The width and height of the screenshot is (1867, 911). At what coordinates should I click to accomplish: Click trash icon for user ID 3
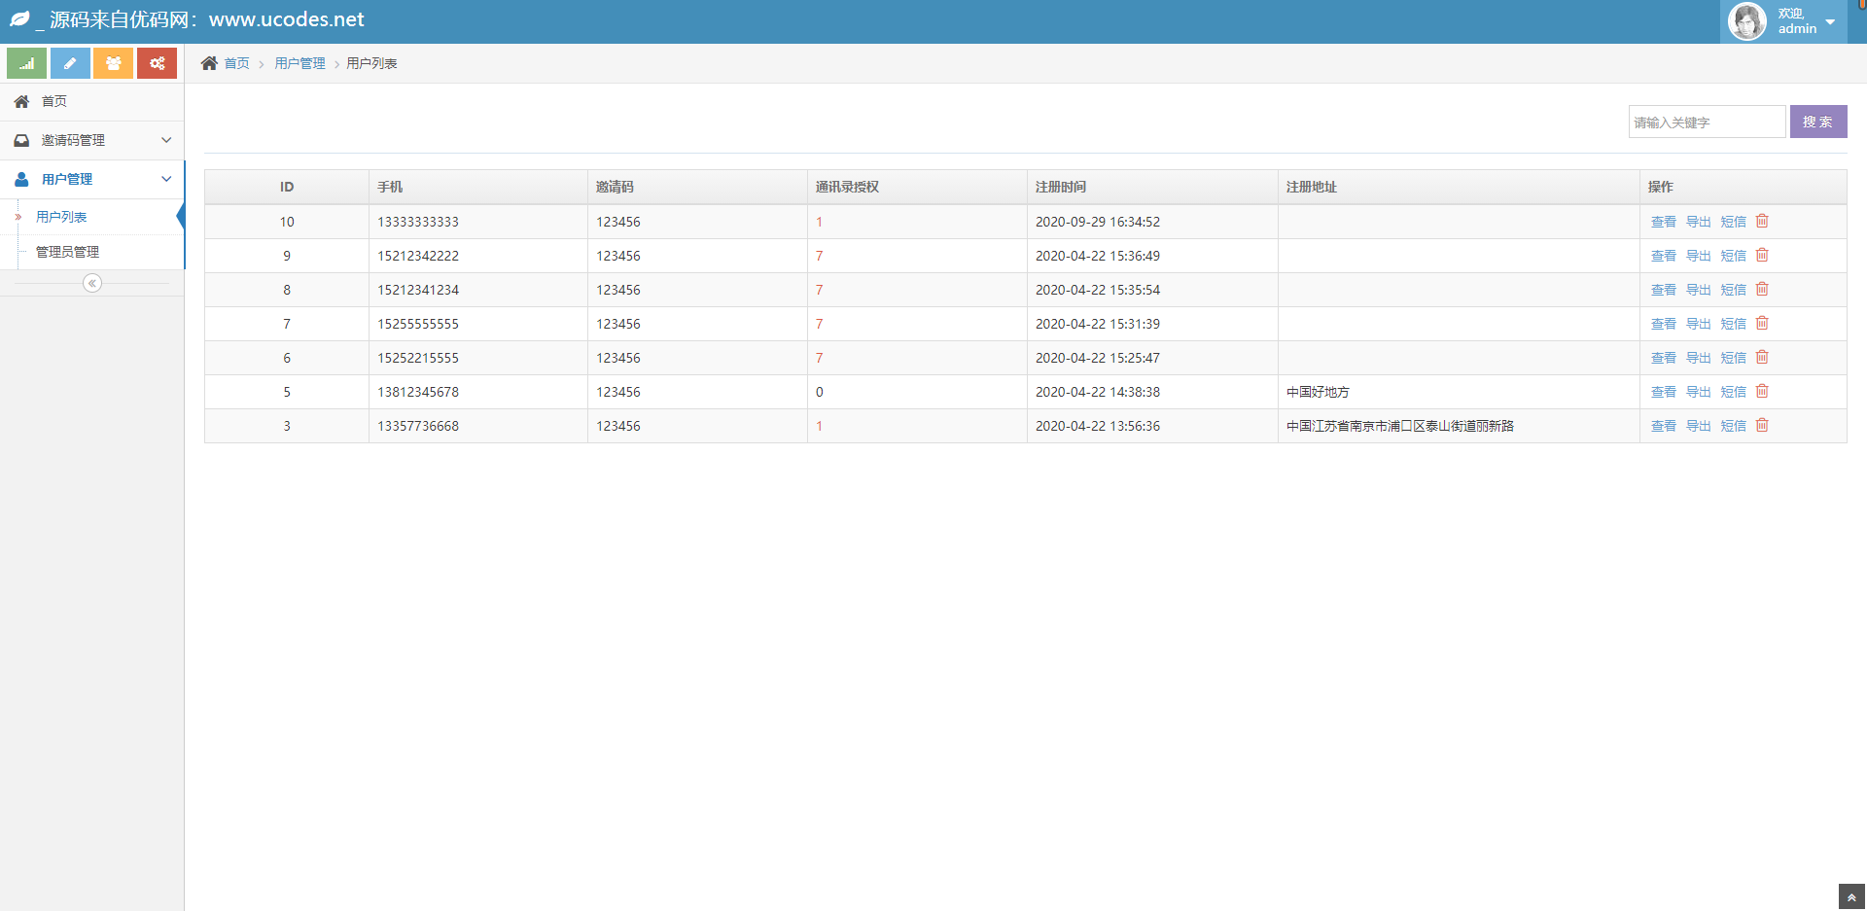(x=1762, y=426)
